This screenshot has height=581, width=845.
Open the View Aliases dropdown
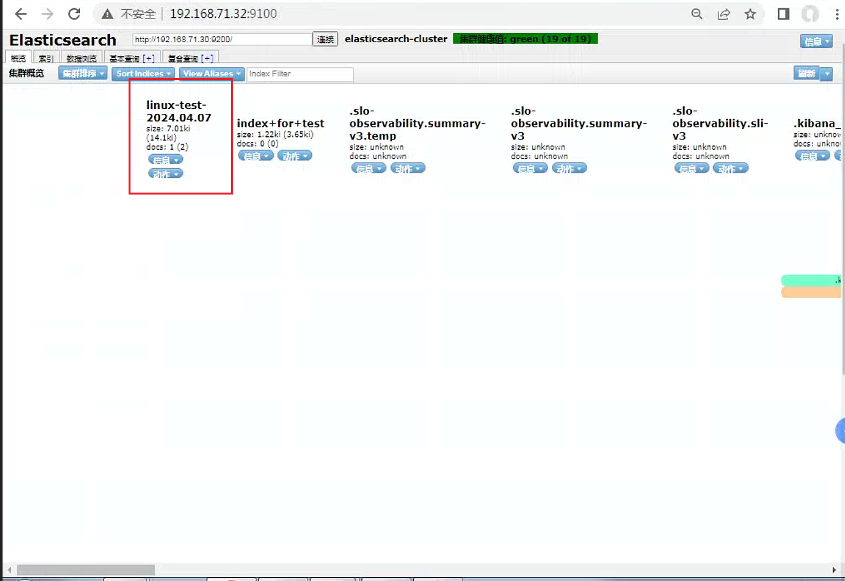click(212, 74)
